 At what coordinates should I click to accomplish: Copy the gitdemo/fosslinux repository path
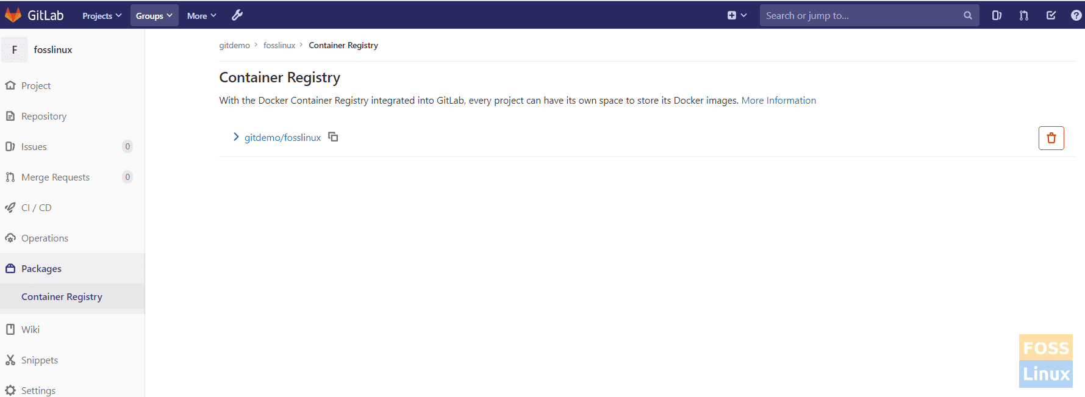point(333,137)
